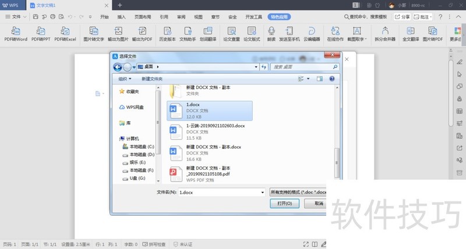
Task: Click the undo arrow icon
Action: 70,17
